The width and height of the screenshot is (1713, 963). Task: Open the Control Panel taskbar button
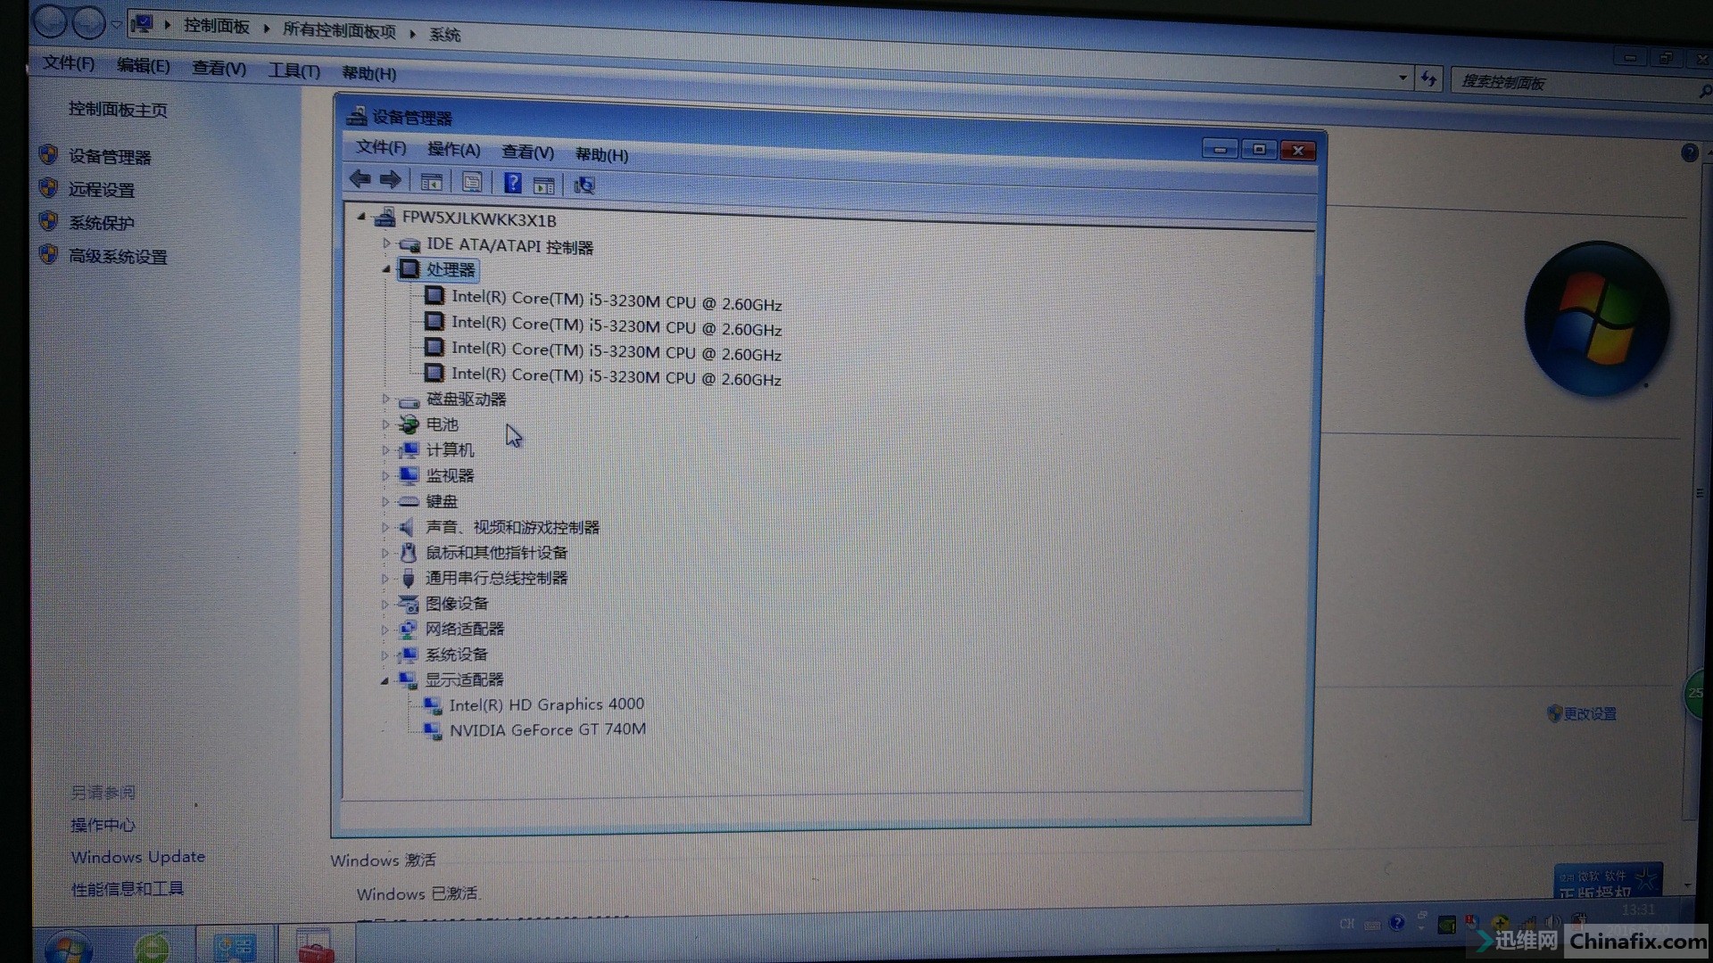pyautogui.click(x=234, y=947)
